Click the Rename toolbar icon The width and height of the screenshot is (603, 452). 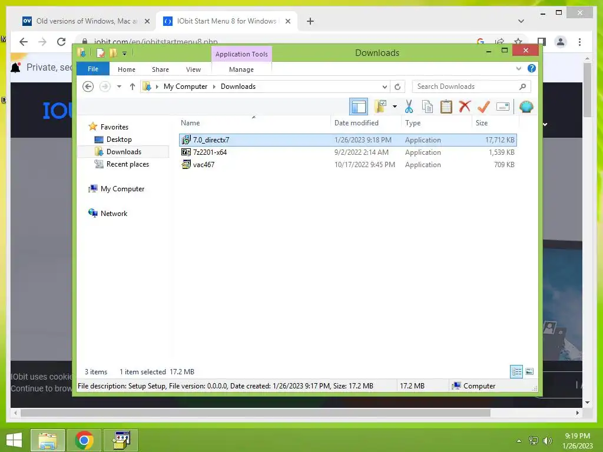[x=503, y=107]
